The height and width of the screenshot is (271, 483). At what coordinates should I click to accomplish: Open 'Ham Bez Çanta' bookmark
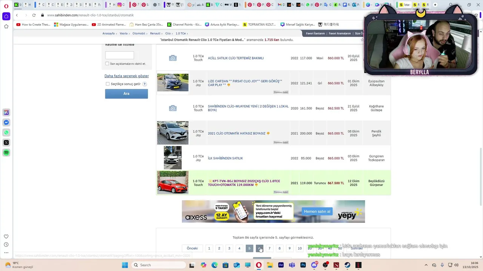(x=146, y=24)
